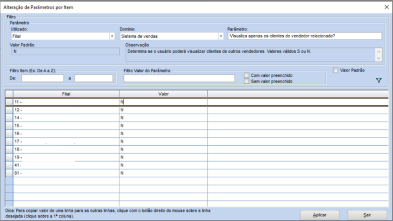Enable the Com valor preenchido checkbox
The height and width of the screenshot is (221, 393).
coord(247,75)
